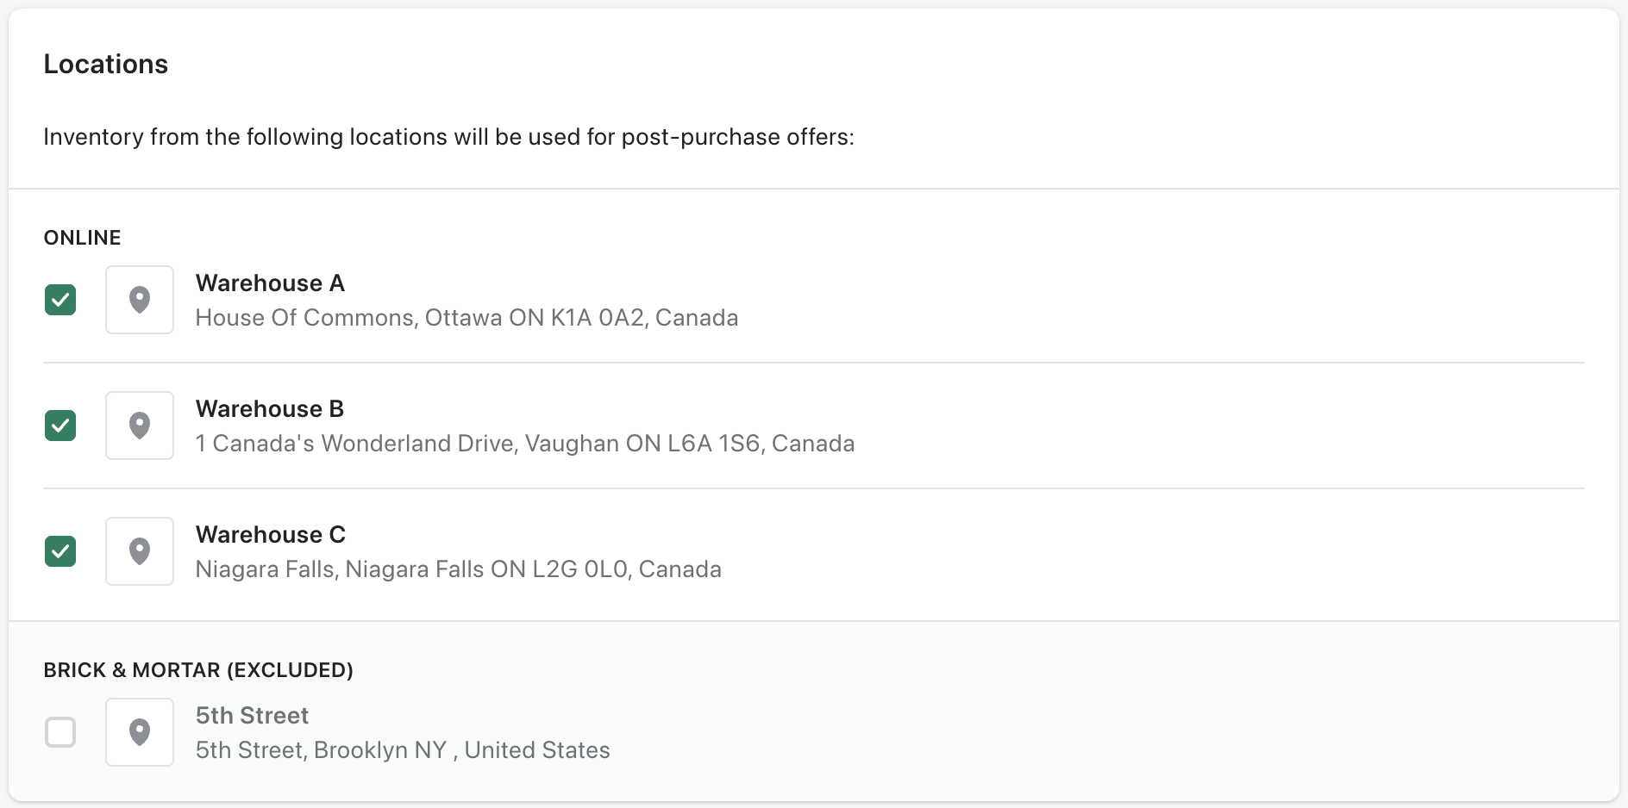Enable the 5th Street location checkbox
Viewport: 1628px width, 808px height.
coord(60,732)
